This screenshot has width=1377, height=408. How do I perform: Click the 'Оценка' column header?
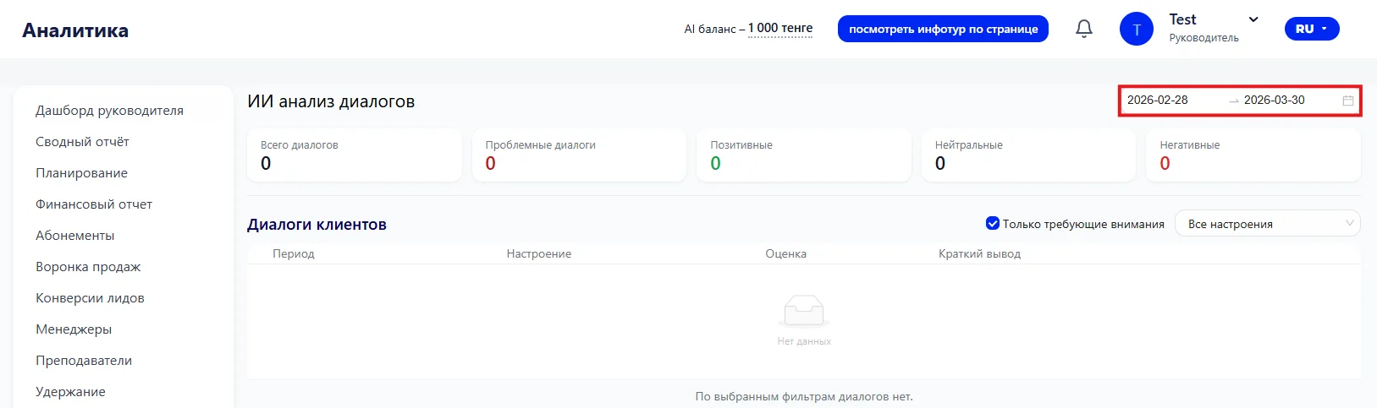click(x=785, y=254)
